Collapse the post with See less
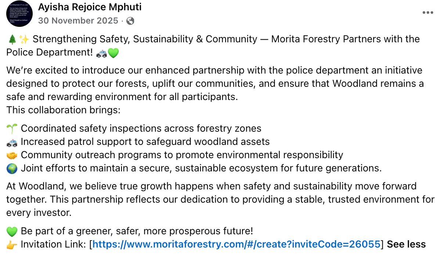The height and width of the screenshot is (256, 443). pyautogui.click(x=406, y=244)
